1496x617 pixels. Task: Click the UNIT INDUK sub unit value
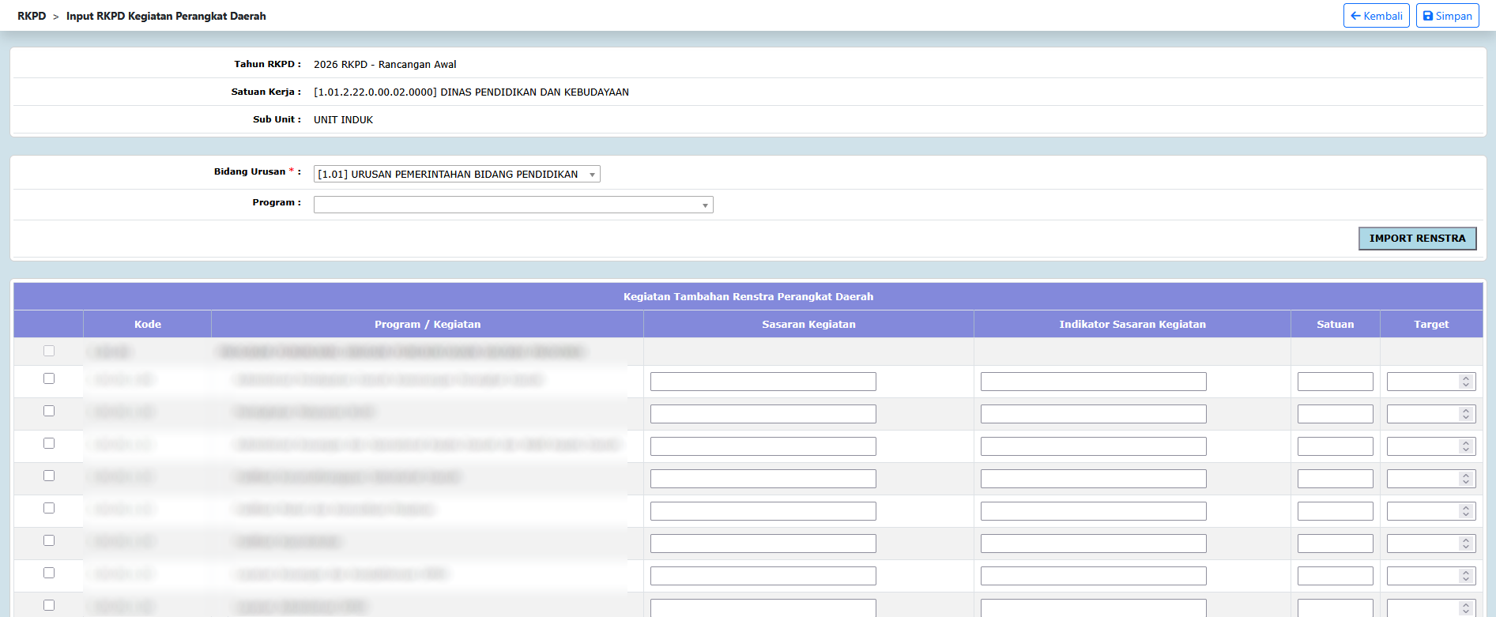pos(343,120)
